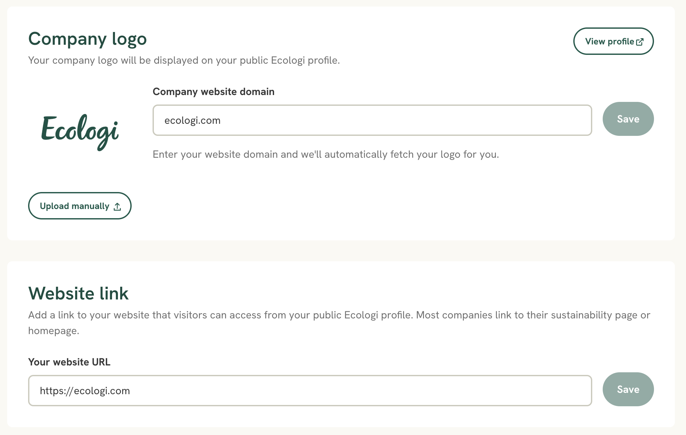The width and height of the screenshot is (686, 435).
Task: Click the helper text about automatically fetching your logo
Action: pyautogui.click(x=326, y=154)
